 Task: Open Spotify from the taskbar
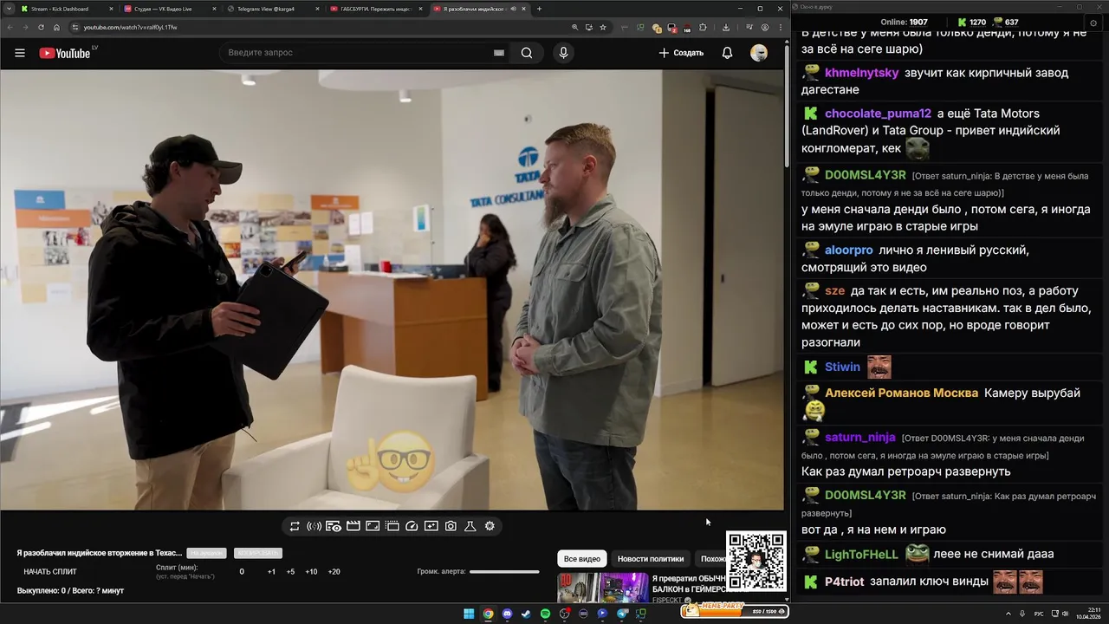click(545, 614)
